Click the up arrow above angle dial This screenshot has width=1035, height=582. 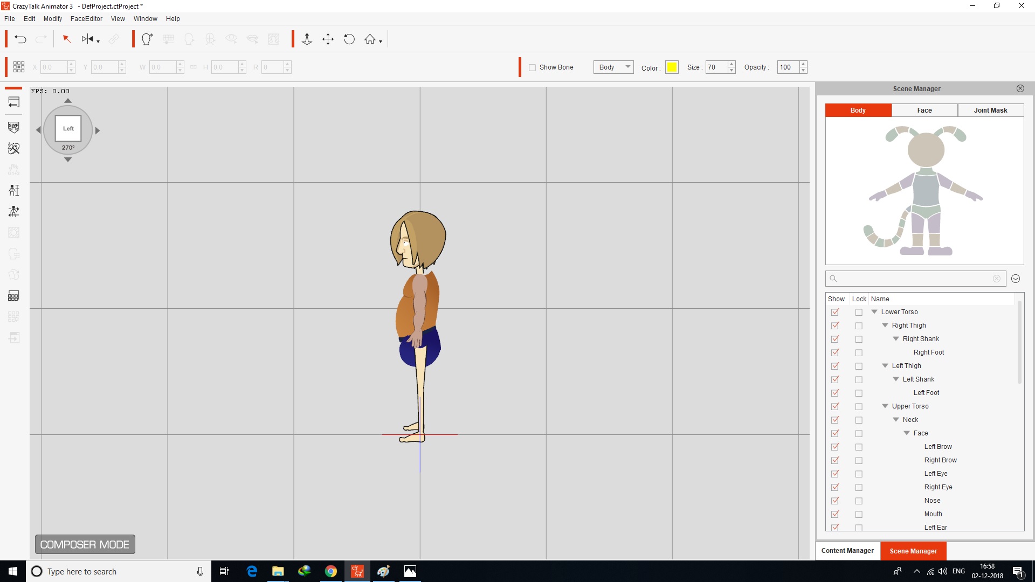(x=68, y=101)
